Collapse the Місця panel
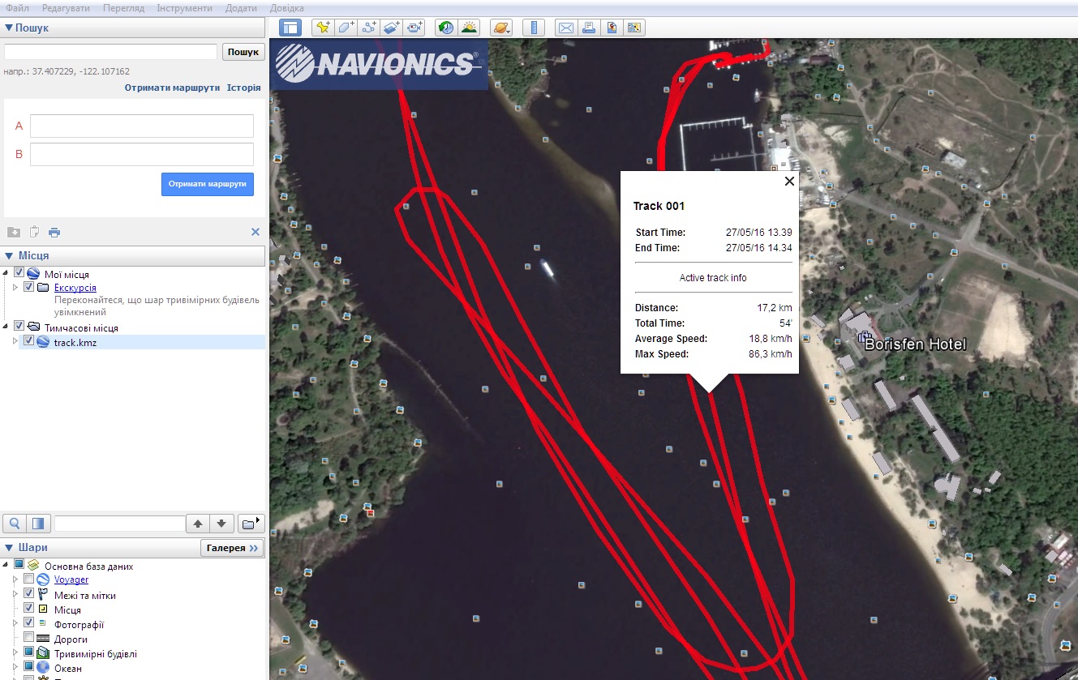The width and height of the screenshot is (1078, 680). coord(9,256)
